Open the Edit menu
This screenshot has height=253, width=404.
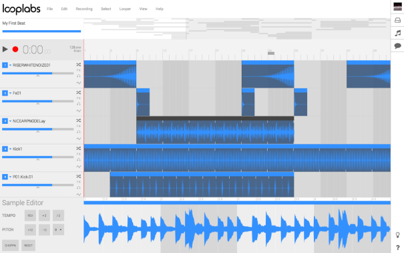pyautogui.click(x=64, y=9)
